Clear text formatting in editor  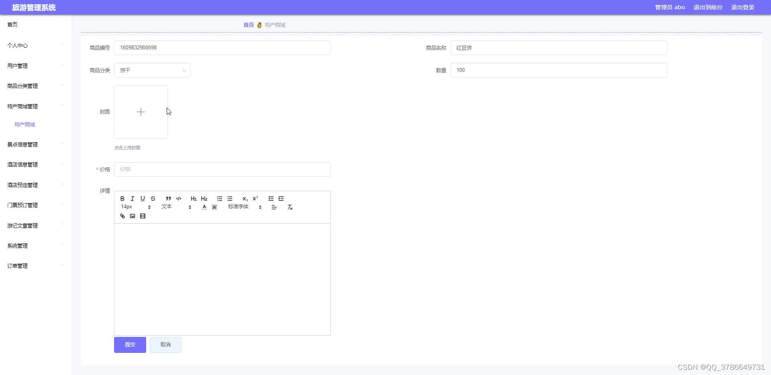(290, 207)
